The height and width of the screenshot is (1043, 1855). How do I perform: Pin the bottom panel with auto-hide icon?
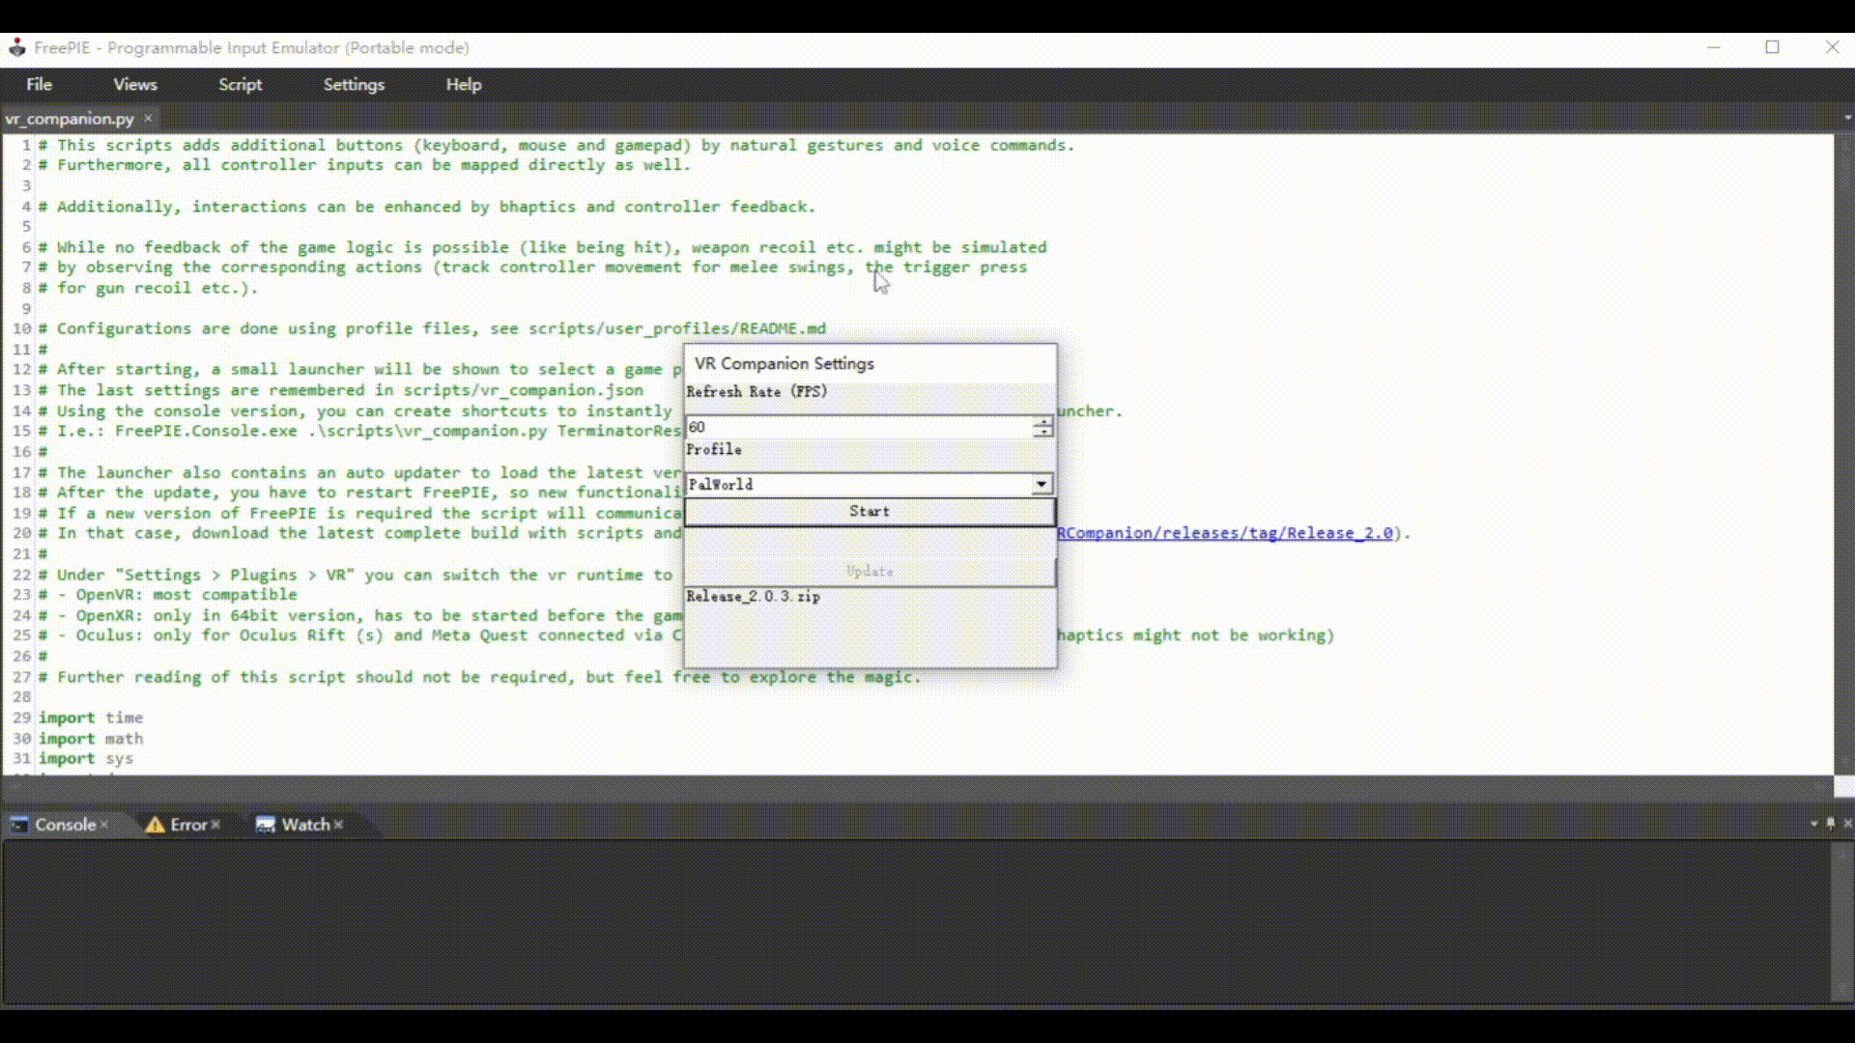tap(1830, 824)
